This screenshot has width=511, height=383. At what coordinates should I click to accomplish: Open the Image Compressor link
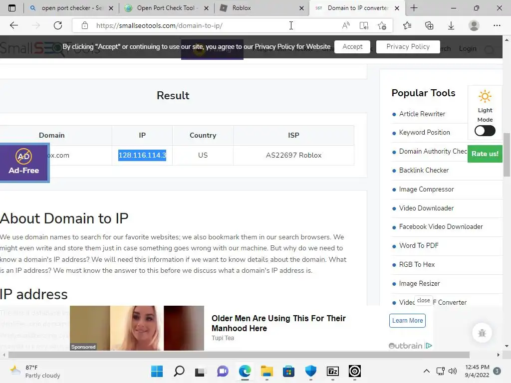click(x=426, y=189)
